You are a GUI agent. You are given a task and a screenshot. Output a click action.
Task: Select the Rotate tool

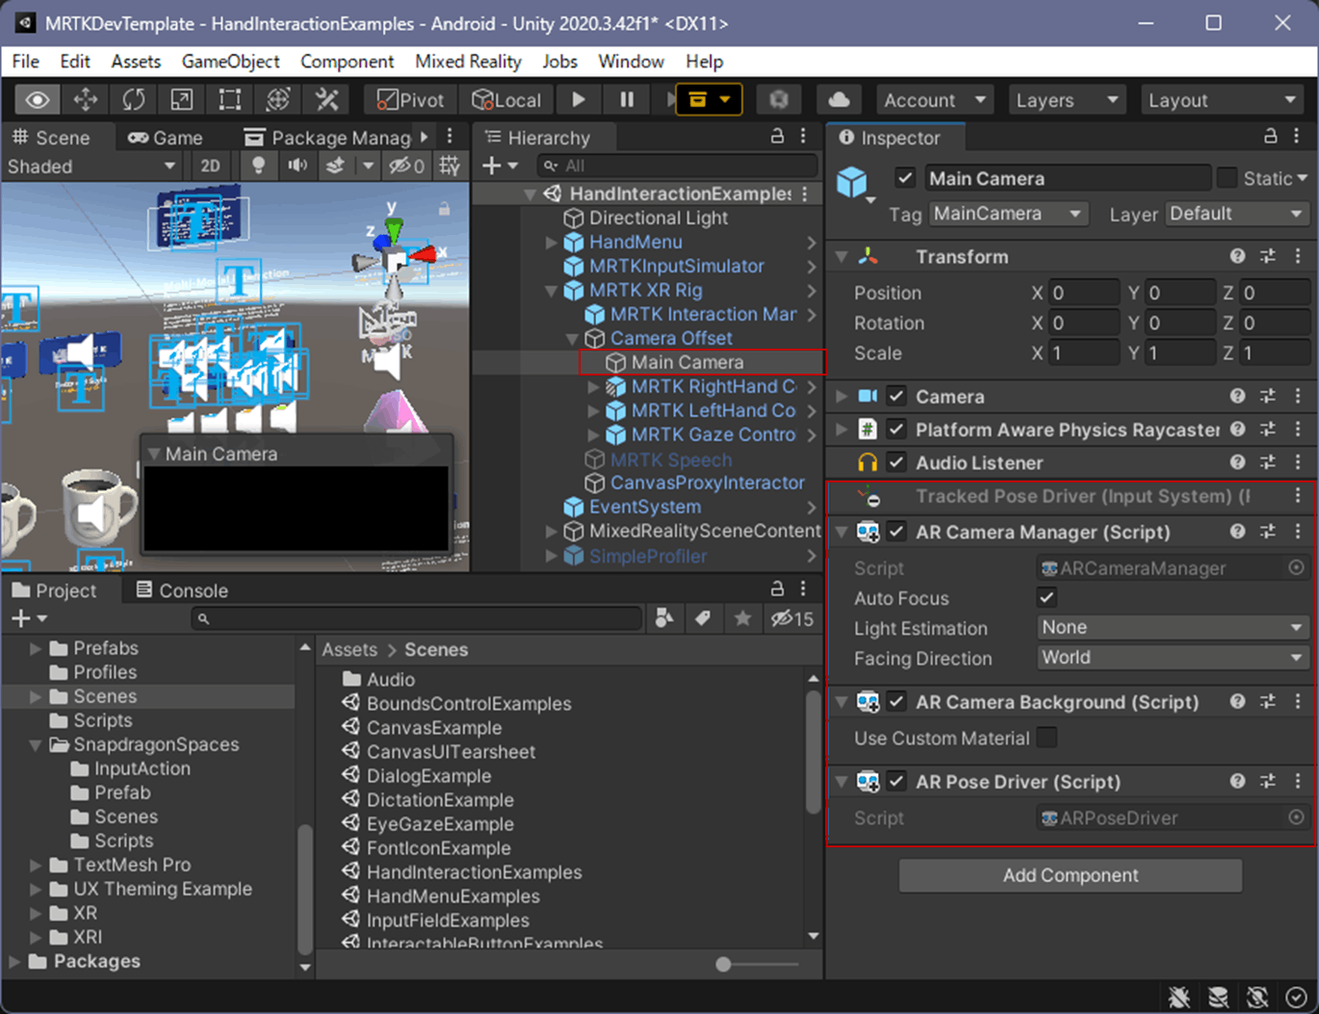point(134,99)
